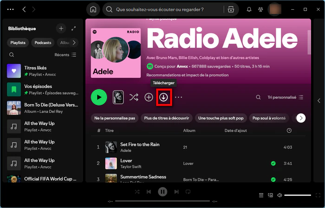Sort by Titre column header
This screenshot has height=208, width=325.
(x=109, y=130)
